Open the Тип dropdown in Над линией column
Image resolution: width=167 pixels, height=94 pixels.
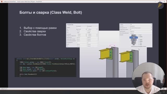coord(82,29)
